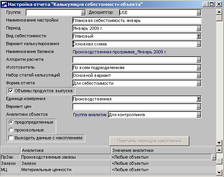Click <Любые объекты> in Заявки row

click(163, 163)
